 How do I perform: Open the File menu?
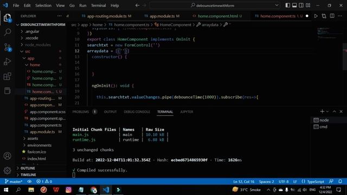pos(16,5)
